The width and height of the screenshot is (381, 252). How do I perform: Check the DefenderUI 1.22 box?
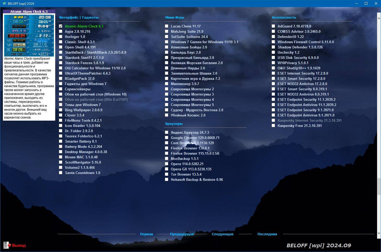pos(273,37)
